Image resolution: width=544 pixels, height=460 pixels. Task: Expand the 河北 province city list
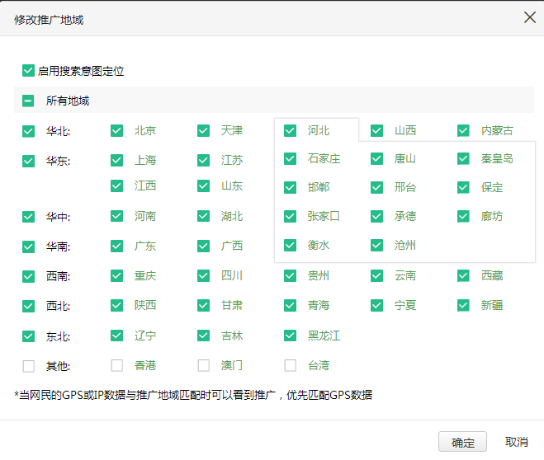pos(319,130)
